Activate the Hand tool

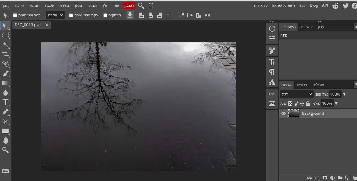[5, 140]
